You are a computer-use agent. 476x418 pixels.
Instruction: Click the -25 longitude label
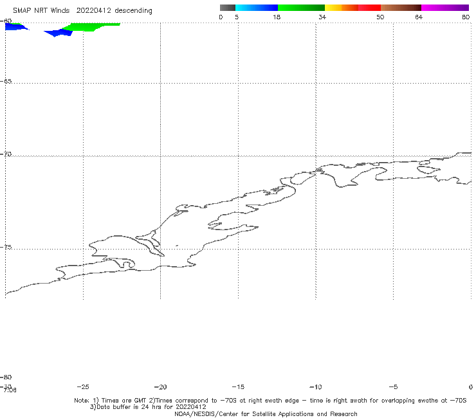(83, 386)
